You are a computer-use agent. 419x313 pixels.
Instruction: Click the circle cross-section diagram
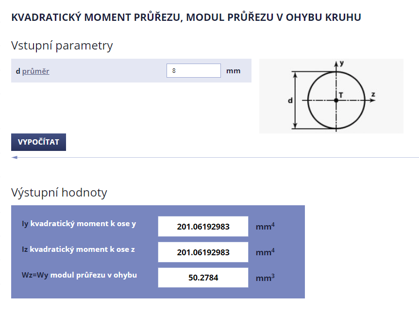pyautogui.click(x=331, y=96)
